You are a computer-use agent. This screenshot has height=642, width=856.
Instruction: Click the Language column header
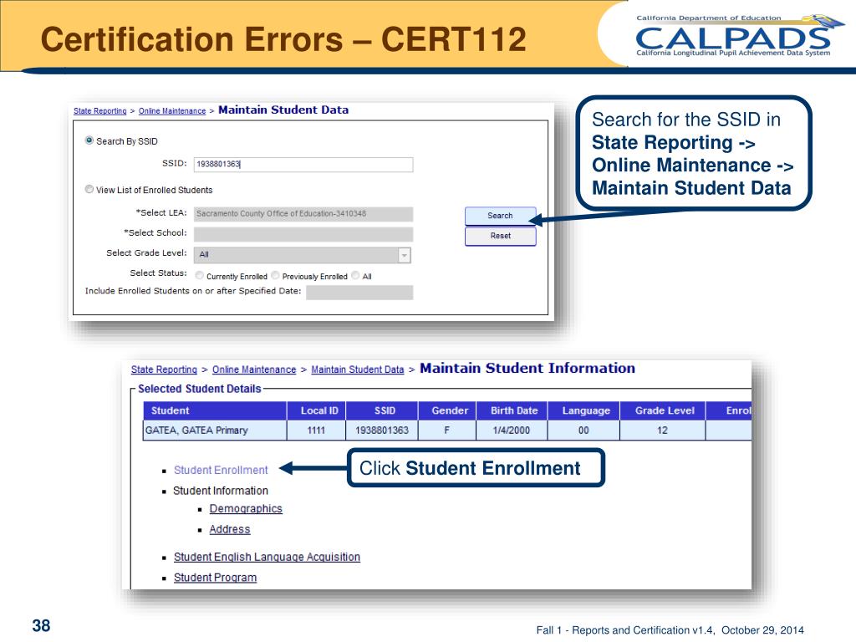click(x=583, y=410)
